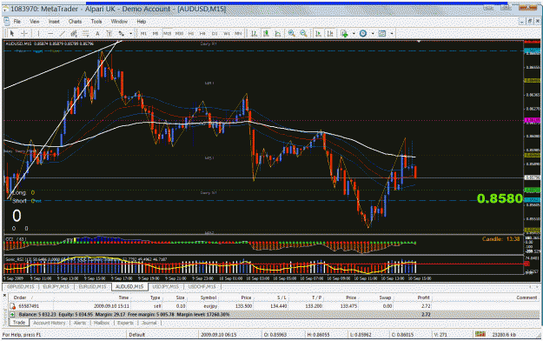543x341 pixels.
Task: Open the arrows tool dropdown arrow
Action: point(130,34)
